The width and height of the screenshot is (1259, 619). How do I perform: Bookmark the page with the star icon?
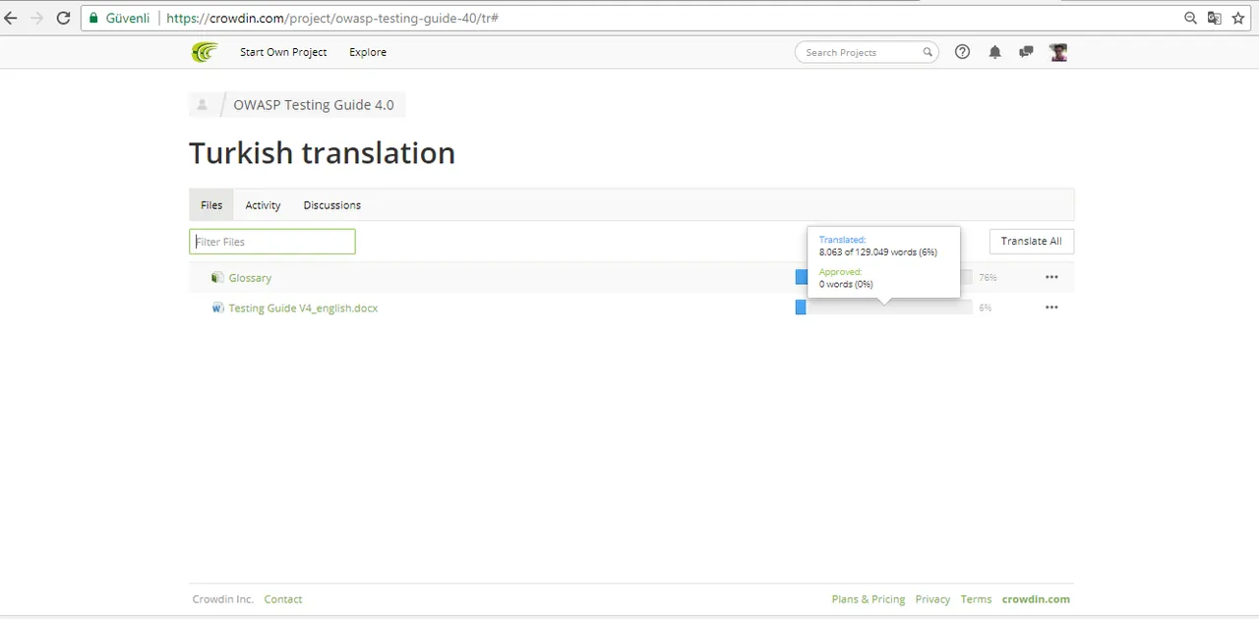click(1238, 18)
